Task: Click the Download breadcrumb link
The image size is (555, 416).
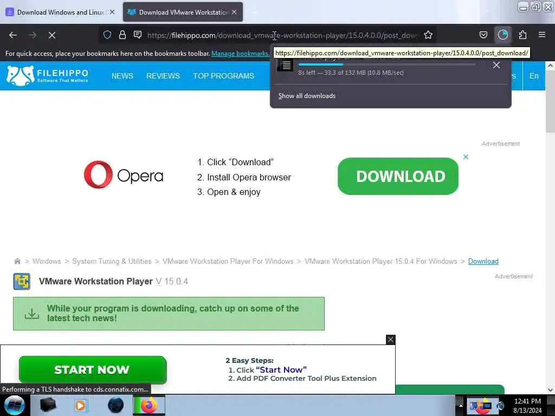Action: tap(483, 262)
